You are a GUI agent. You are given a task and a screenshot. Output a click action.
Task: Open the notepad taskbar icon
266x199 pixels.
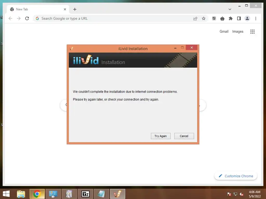point(102,194)
